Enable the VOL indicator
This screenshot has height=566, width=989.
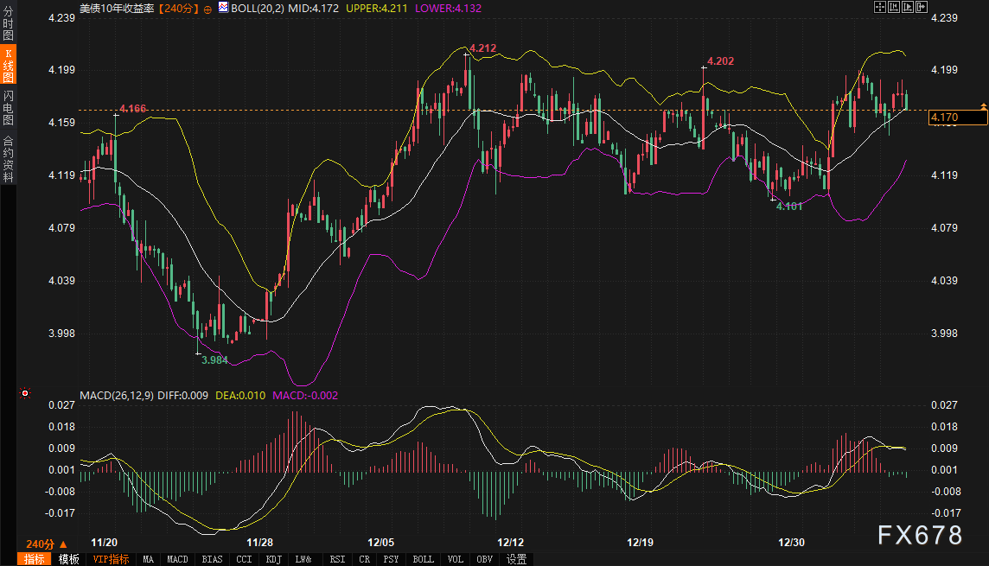456,559
